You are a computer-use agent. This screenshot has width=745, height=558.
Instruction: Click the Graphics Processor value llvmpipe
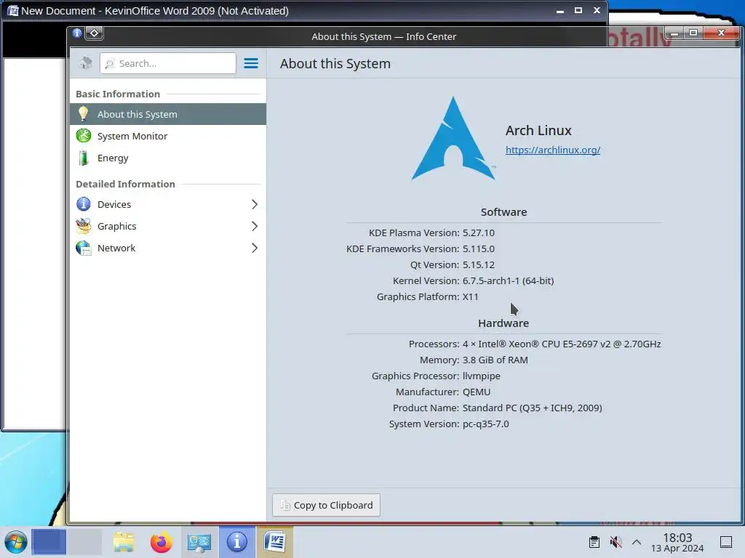pos(482,376)
